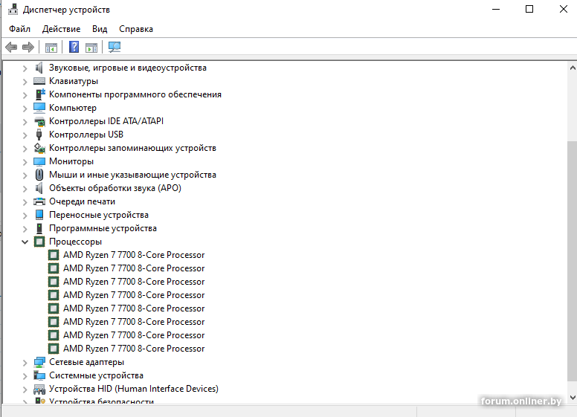The width and height of the screenshot is (577, 417).
Task: Select the Контроллеры USB device icon
Action: 39,135
